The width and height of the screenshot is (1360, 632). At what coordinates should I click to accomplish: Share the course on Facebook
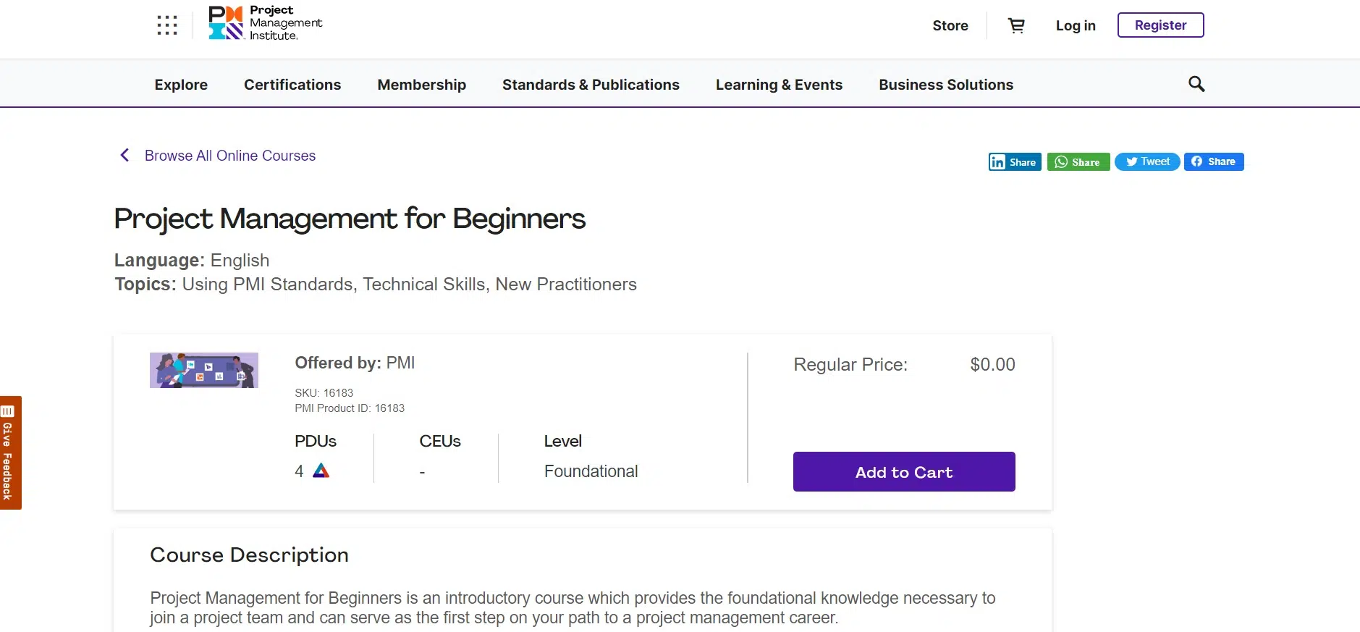(x=1214, y=161)
